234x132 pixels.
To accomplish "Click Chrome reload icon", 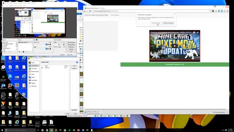I will 90,11.
